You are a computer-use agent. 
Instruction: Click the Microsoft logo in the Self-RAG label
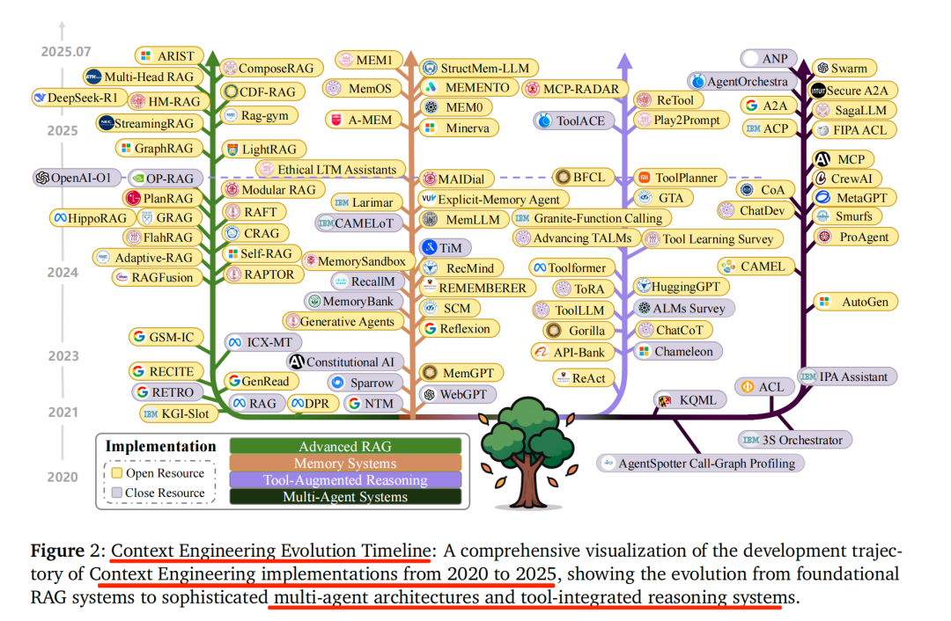[x=232, y=253]
